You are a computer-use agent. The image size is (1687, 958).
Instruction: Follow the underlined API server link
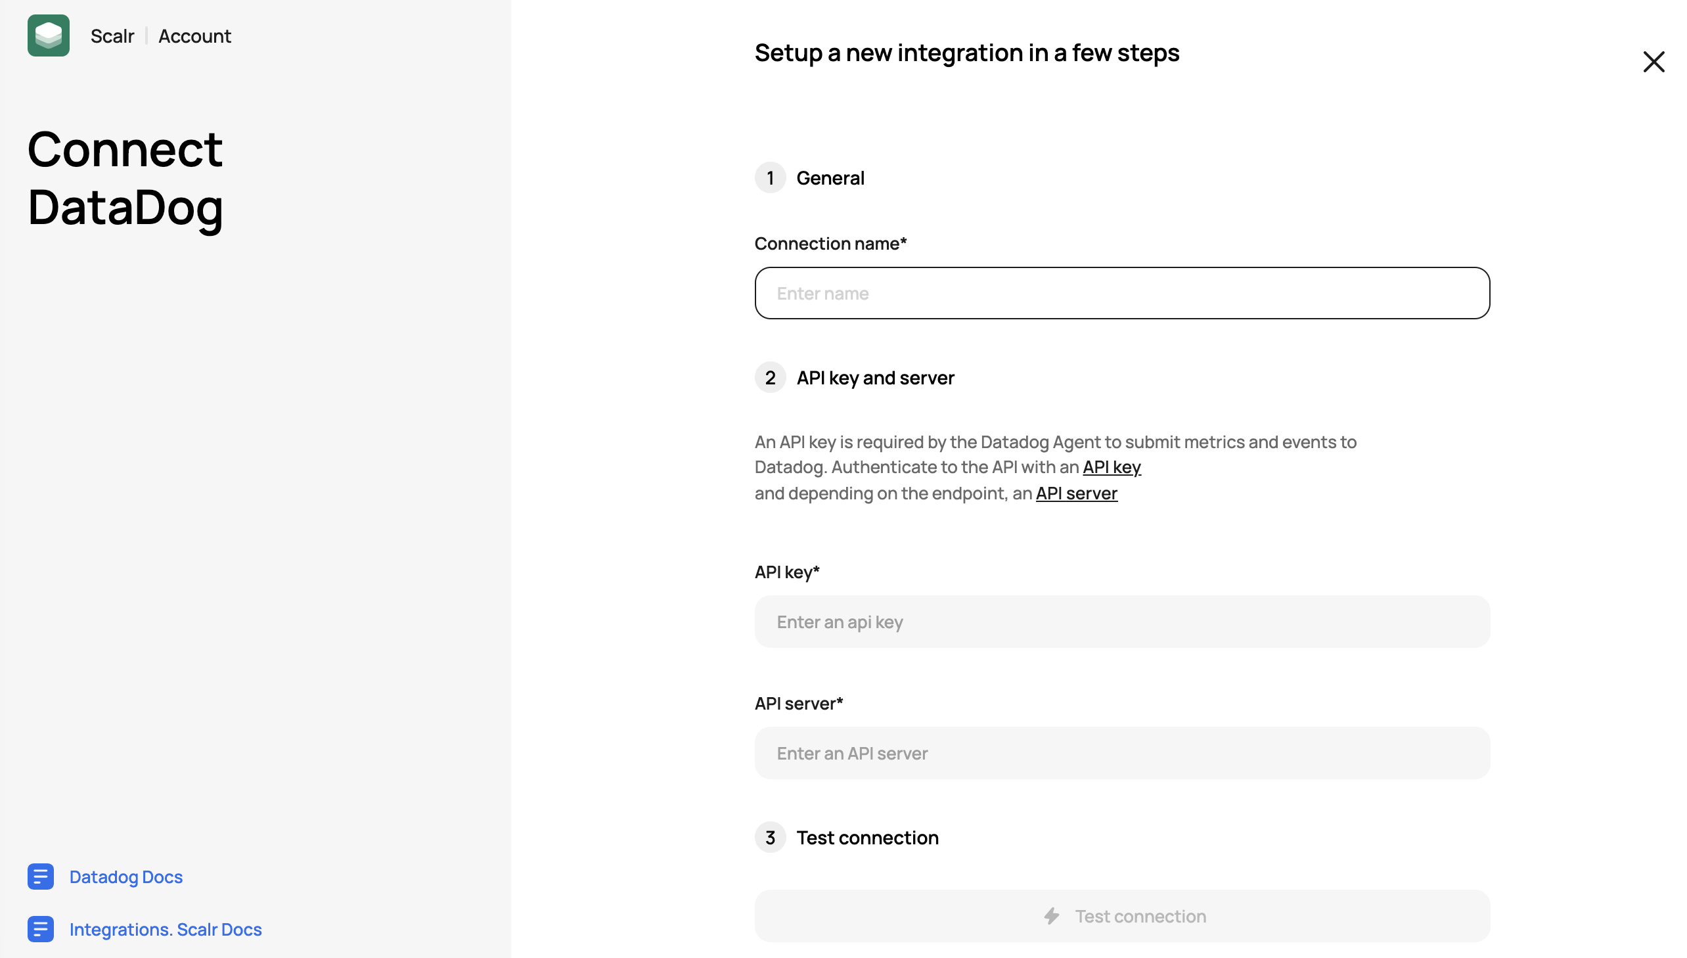pyautogui.click(x=1076, y=493)
